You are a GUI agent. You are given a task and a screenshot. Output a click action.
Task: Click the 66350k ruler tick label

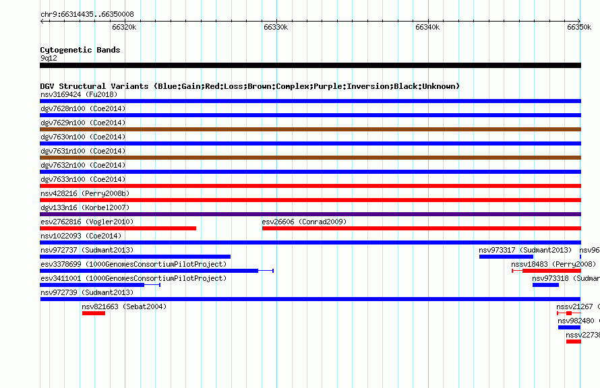(579, 27)
